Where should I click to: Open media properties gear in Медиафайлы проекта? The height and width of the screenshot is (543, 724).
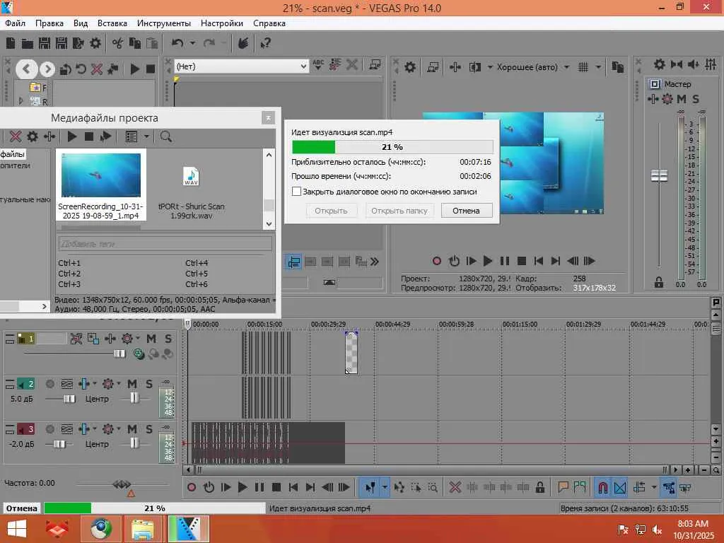pyautogui.click(x=33, y=136)
